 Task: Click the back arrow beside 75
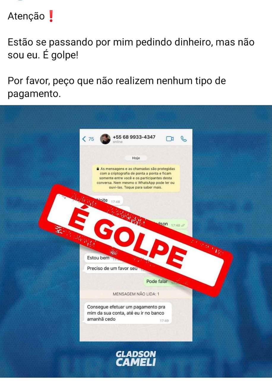coord(84,139)
